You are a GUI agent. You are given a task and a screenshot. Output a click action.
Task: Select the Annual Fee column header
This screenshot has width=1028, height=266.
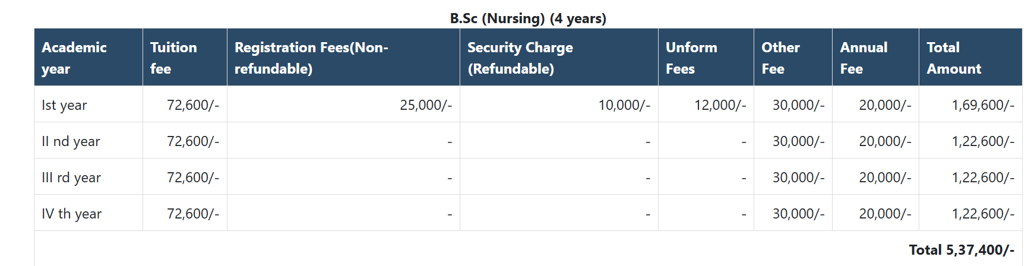coord(863,58)
